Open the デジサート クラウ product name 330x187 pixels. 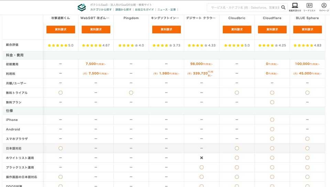[201, 18]
